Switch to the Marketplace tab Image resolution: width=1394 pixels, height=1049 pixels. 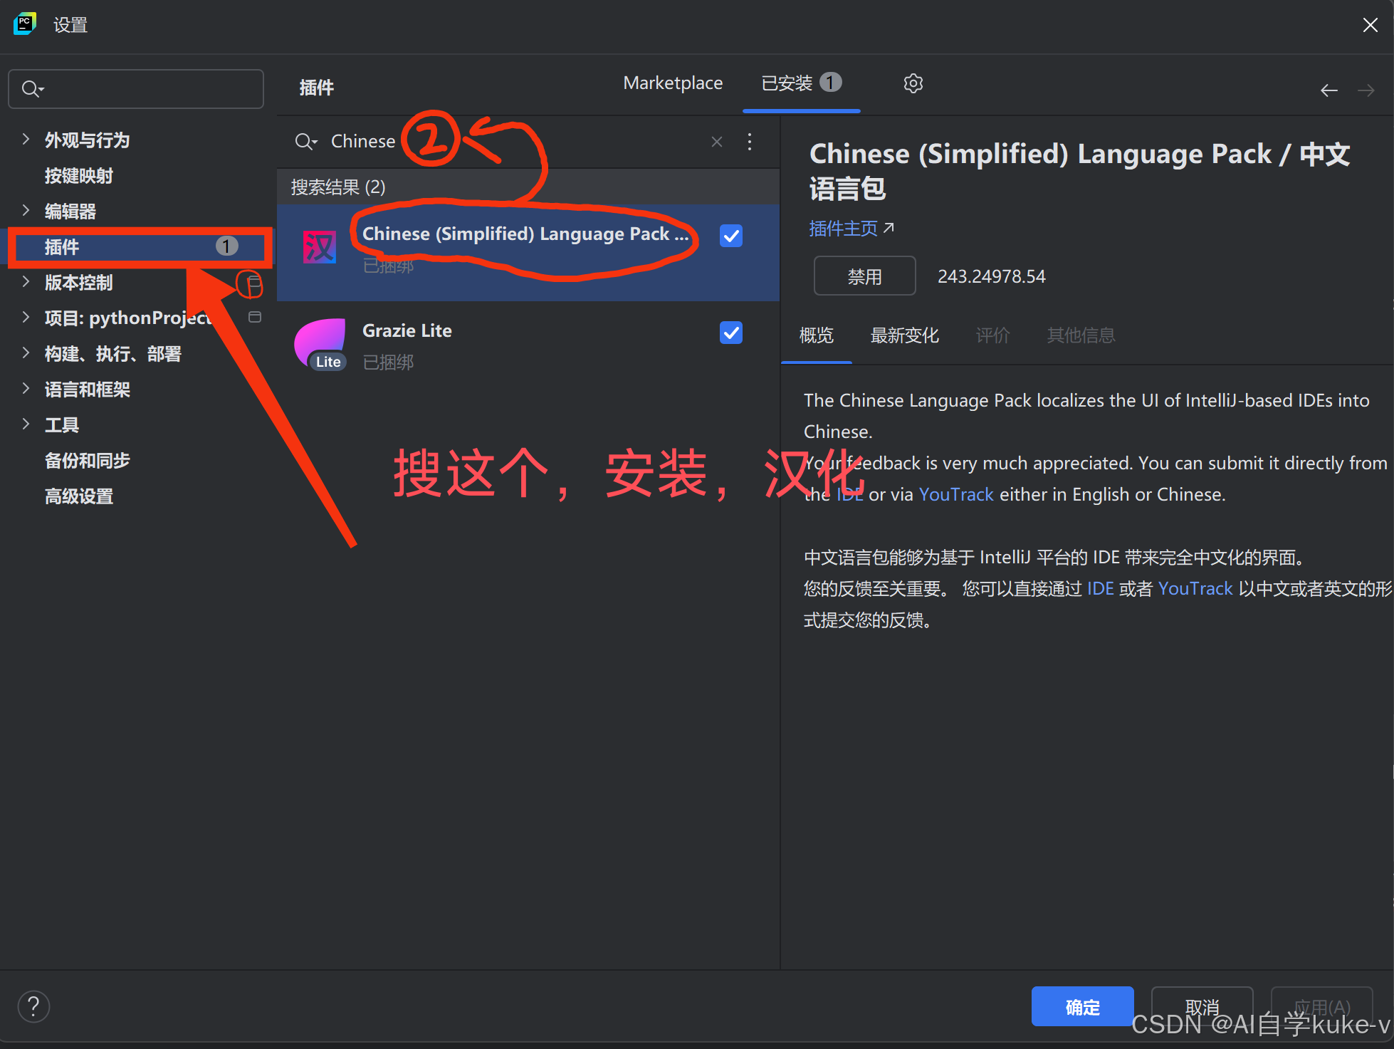672,83
